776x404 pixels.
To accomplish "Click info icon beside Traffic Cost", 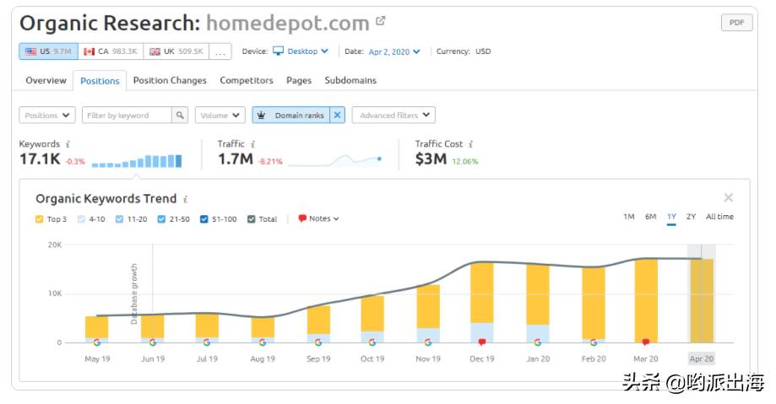I will [470, 144].
